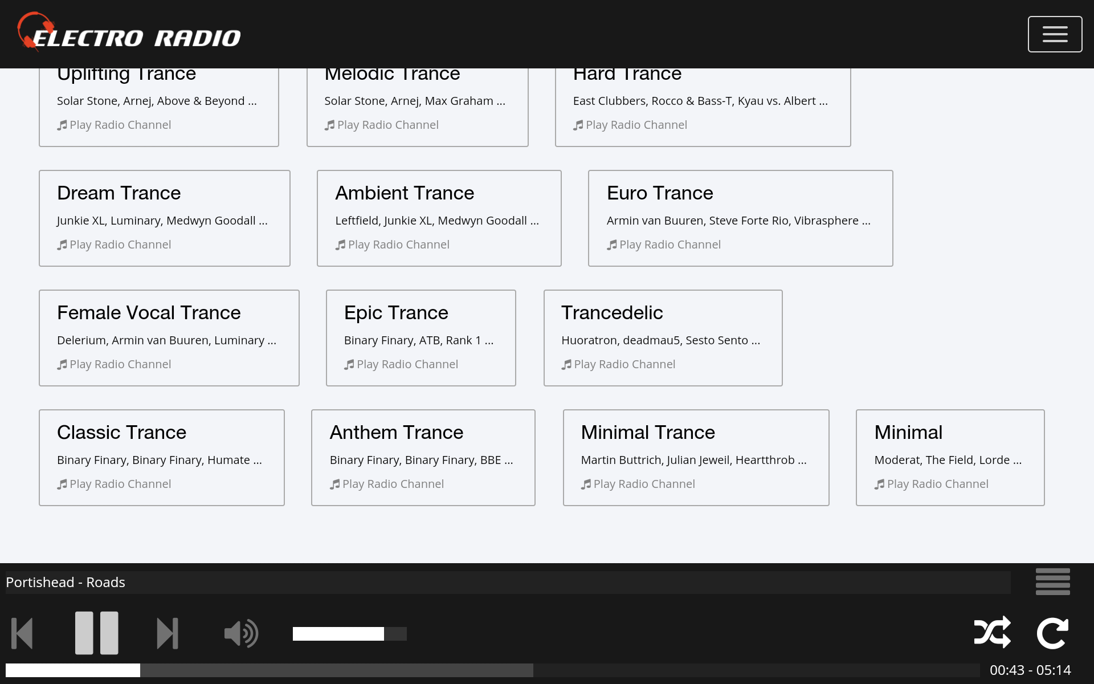This screenshot has width=1094, height=684.
Task: Open the Ambient Trance heading
Action: [x=405, y=193]
